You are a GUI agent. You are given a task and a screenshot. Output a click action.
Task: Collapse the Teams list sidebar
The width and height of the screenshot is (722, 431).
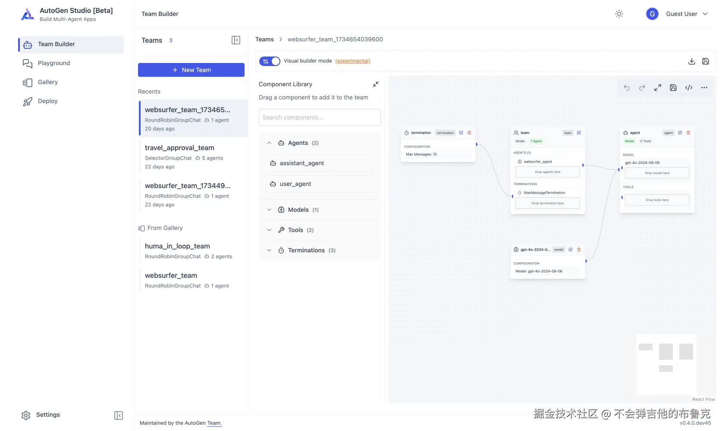coord(236,40)
